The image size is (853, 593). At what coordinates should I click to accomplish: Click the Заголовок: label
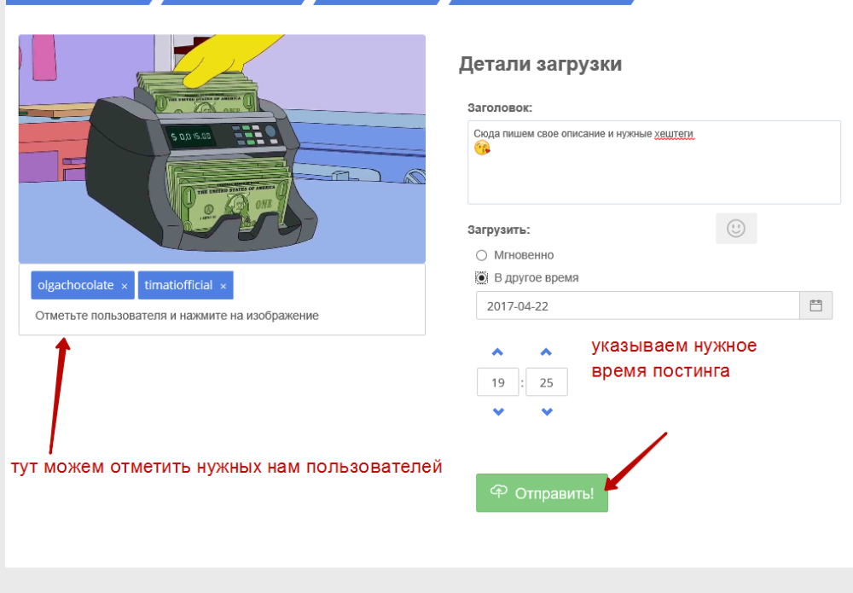[x=500, y=108]
